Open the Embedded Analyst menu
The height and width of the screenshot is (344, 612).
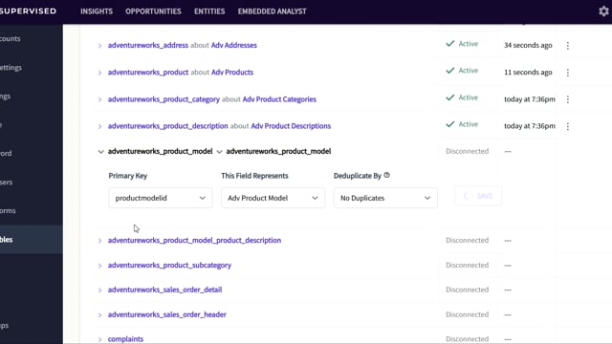click(x=272, y=11)
